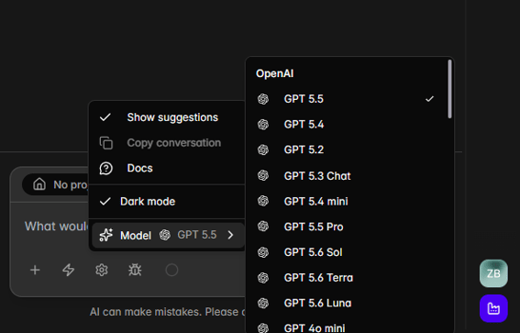The image size is (520, 333).
Task: Click the OpenAI logo beside GPT 5.6 Sol
Action: coord(263,252)
